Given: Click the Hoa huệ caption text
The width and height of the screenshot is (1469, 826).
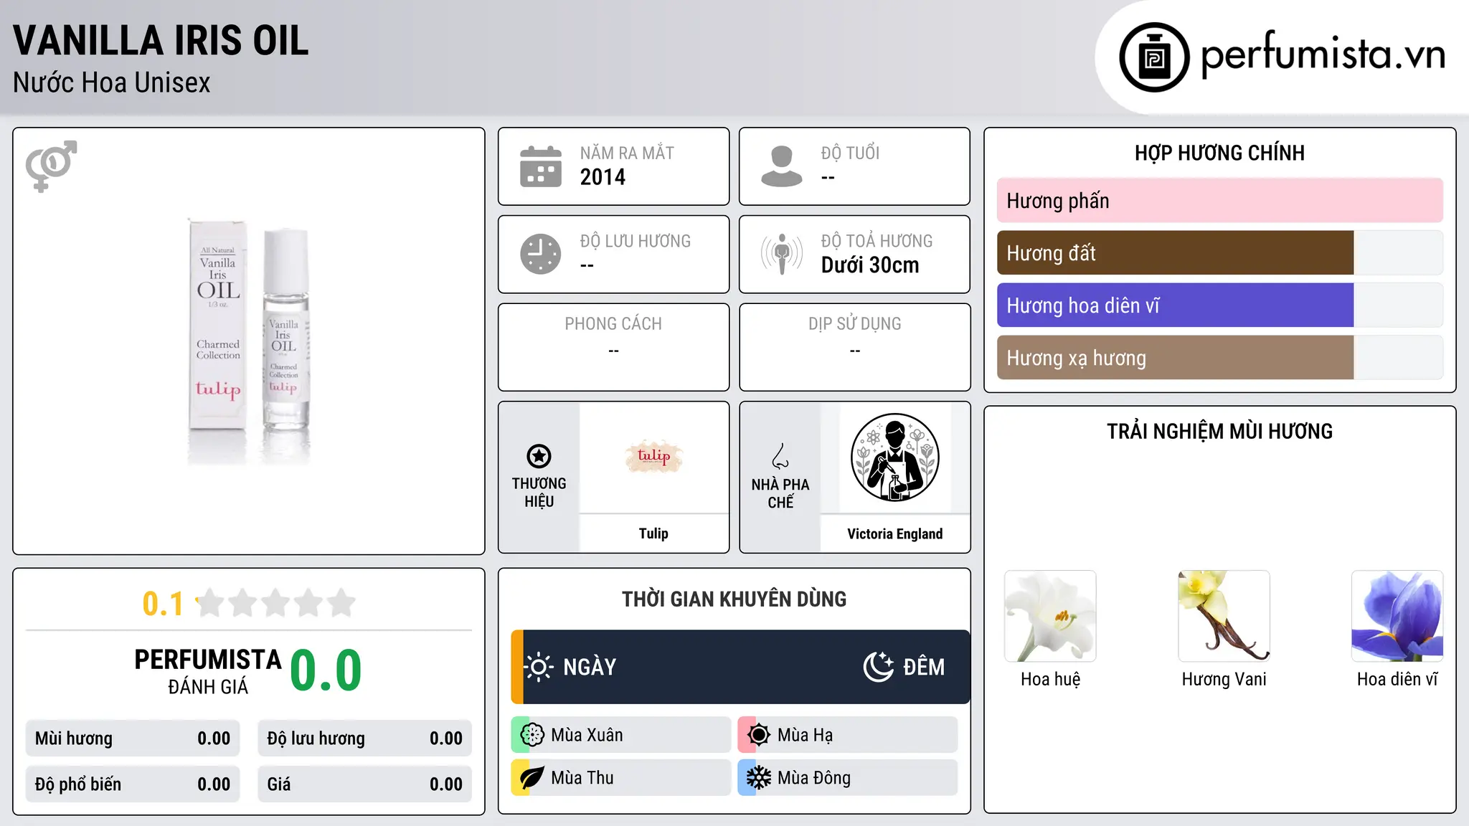Looking at the screenshot, I should (1050, 679).
